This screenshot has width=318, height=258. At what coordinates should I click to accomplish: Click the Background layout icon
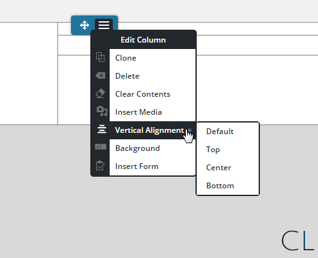point(101,147)
